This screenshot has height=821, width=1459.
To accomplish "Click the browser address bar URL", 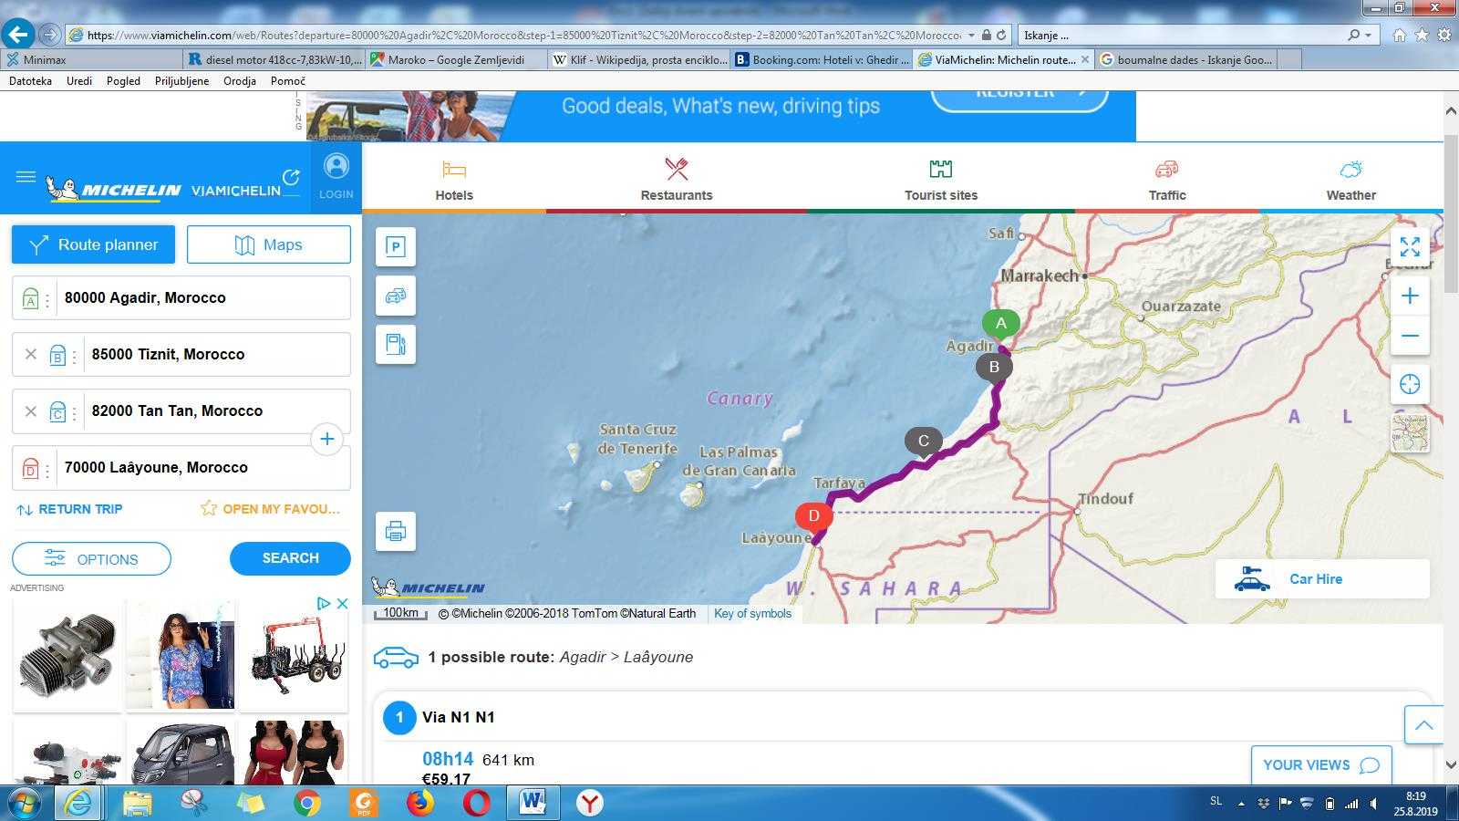I will 523,35.
